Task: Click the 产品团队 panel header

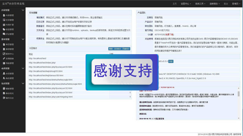Action: (x=188, y=13)
